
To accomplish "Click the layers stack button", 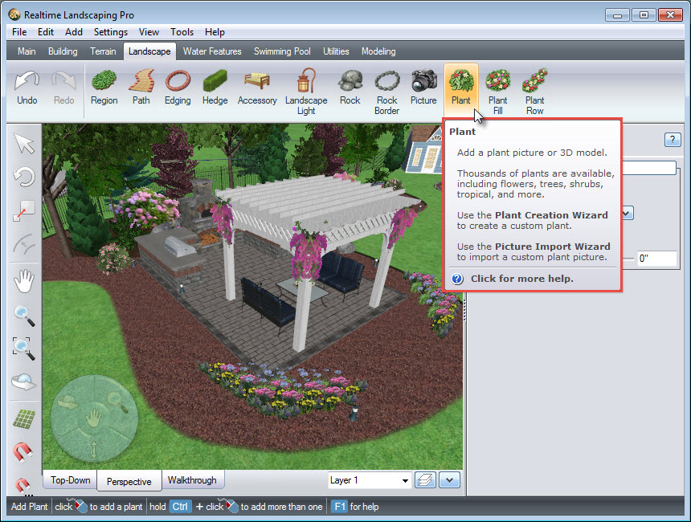I will click(x=425, y=480).
